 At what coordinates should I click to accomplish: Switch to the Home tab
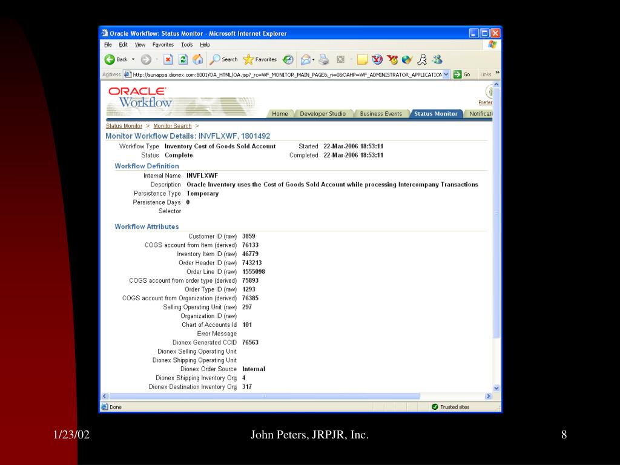pyautogui.click(x=280, y=114)
